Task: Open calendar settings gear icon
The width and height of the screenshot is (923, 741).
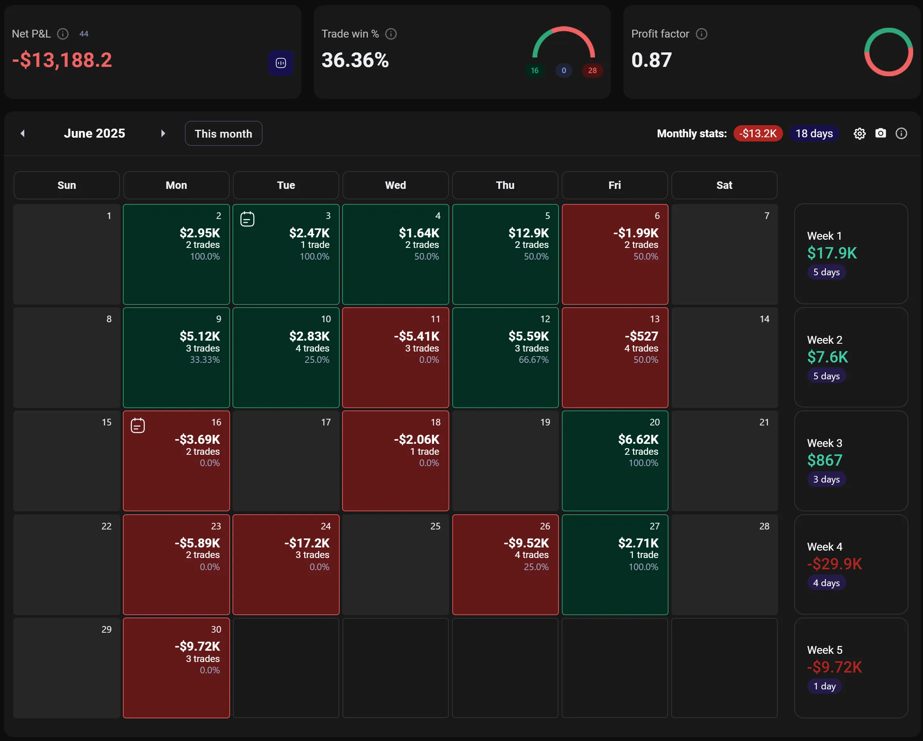Action: point(859,134)
